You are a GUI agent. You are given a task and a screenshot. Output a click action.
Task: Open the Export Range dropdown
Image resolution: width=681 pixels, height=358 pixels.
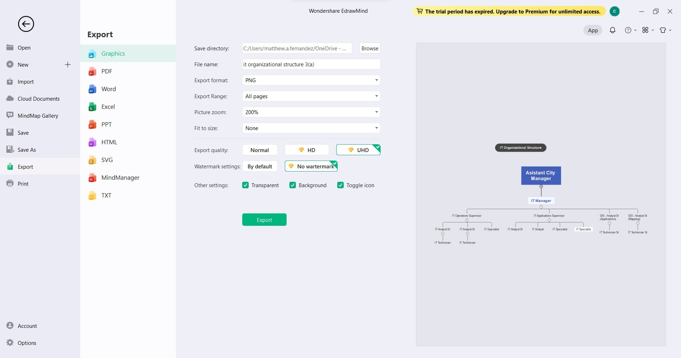[x=311, y=96]
